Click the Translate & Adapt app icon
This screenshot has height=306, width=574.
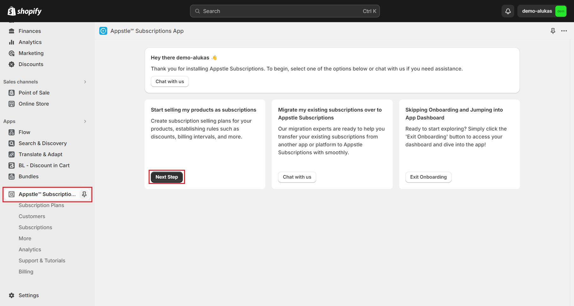(12, 154)
